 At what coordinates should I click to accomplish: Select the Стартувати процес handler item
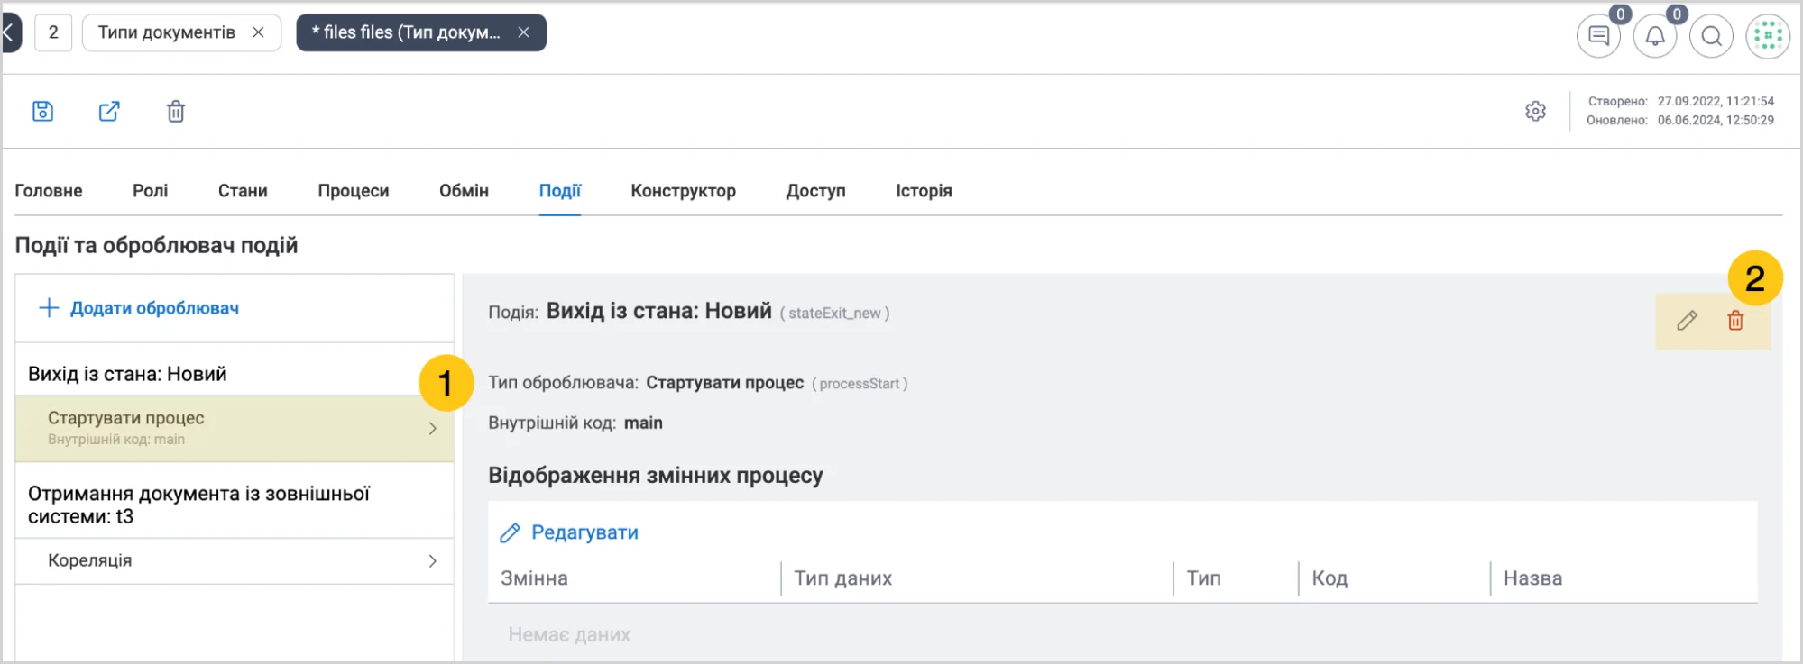pos(235,429)
